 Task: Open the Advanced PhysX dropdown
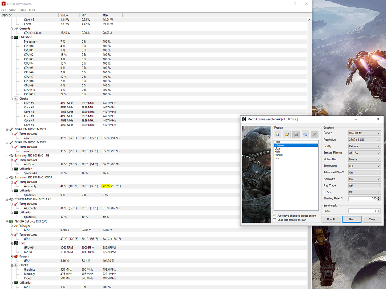(364, 172)
